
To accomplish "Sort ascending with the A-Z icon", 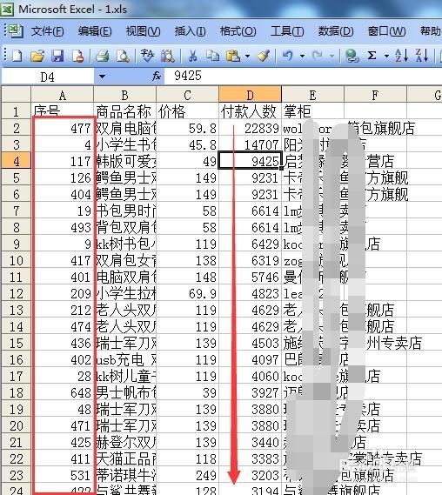I will [401, 56].
